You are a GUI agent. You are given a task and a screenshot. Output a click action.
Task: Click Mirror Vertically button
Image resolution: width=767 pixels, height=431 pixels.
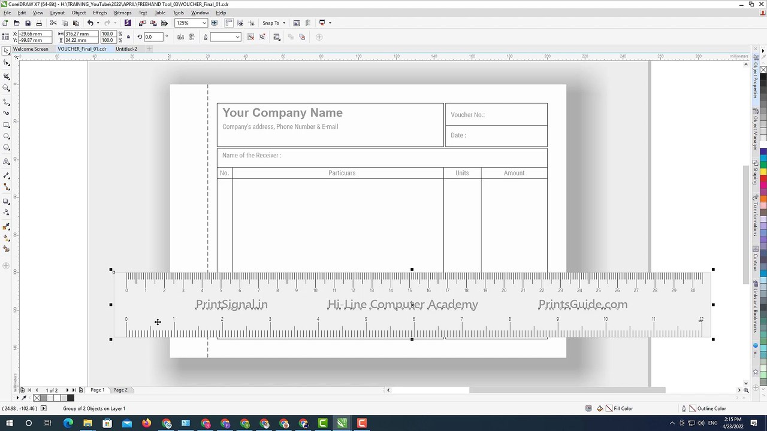[192, 37]
